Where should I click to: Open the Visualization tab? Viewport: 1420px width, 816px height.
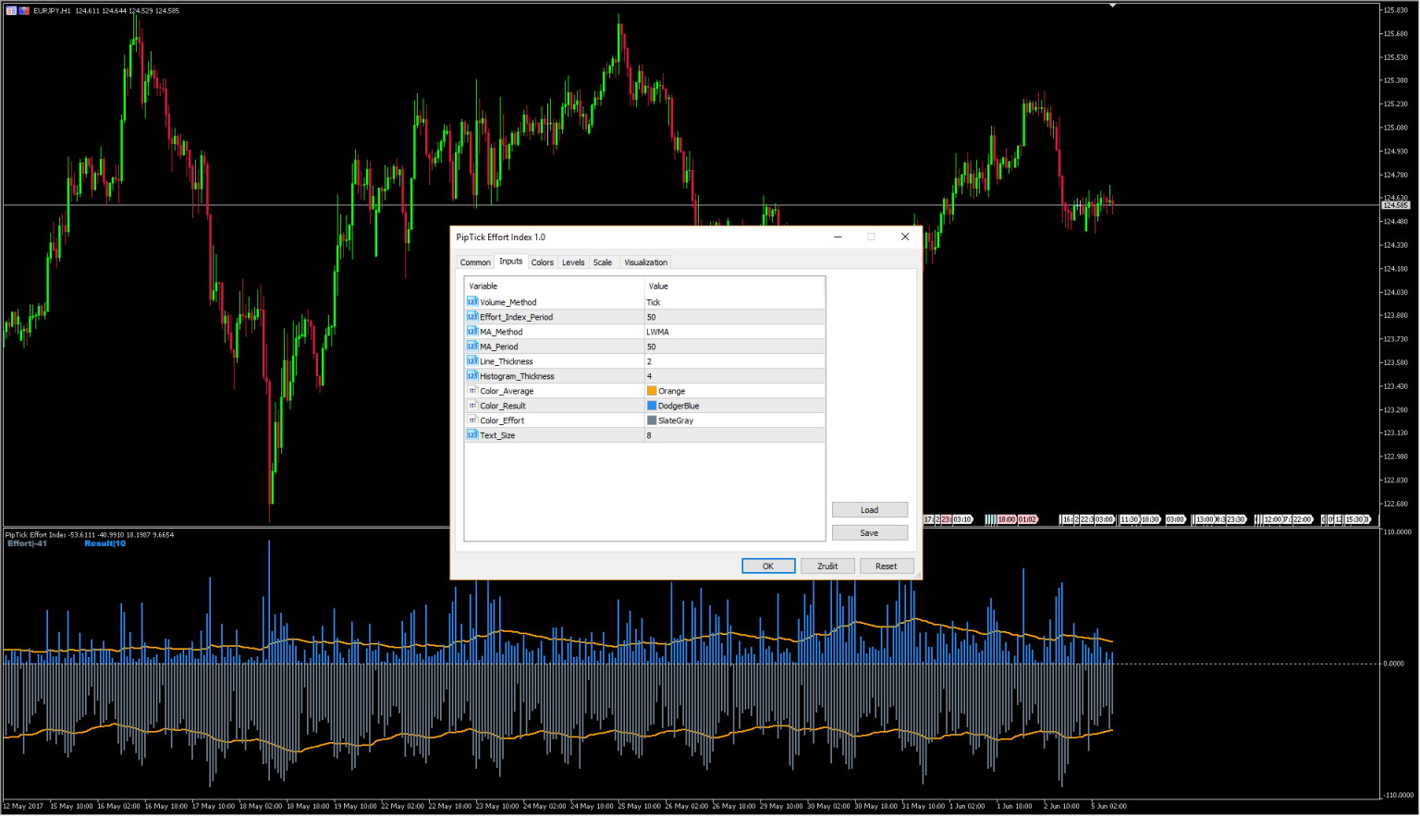[645, 262]
